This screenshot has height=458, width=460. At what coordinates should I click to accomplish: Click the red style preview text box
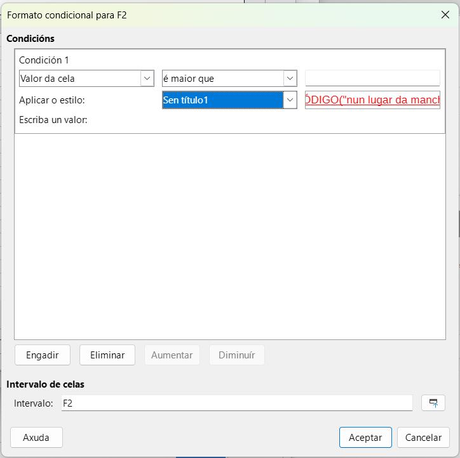(372, 100)
